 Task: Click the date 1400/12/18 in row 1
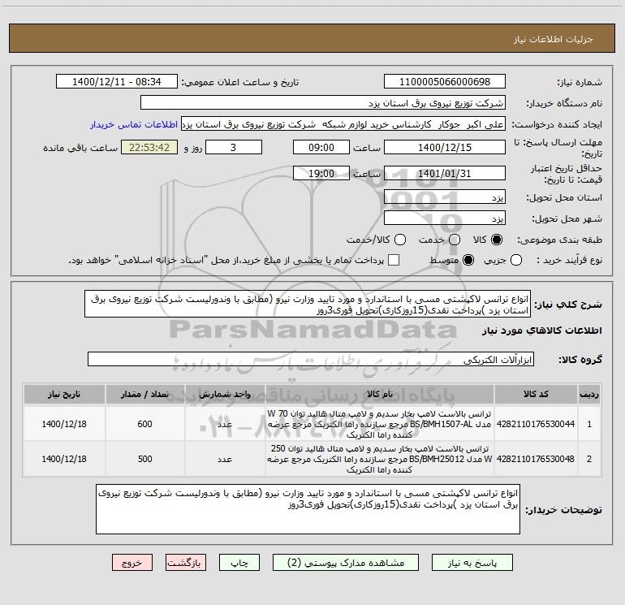pyautogui.click(x=64, y=424)
